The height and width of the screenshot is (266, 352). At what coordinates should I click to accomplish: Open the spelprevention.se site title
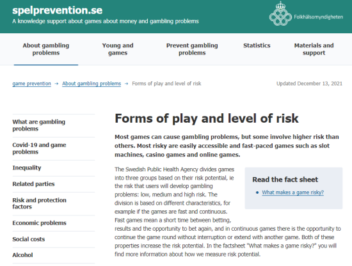(x=58, y=10)
